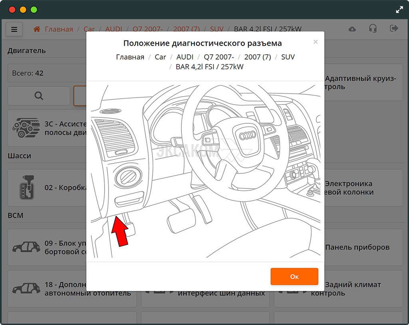This screenshot has width=409, height=325.
Task: Toggle fullscreen with the expand arrows
Action: click(399, 10)
